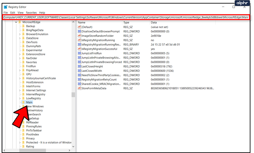Click the MicrosoftEdge folder icon
254x153 pixels.
click(x=20, y=22)
